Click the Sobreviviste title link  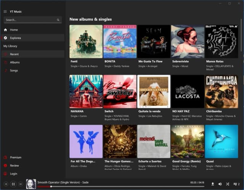point(180,62)
